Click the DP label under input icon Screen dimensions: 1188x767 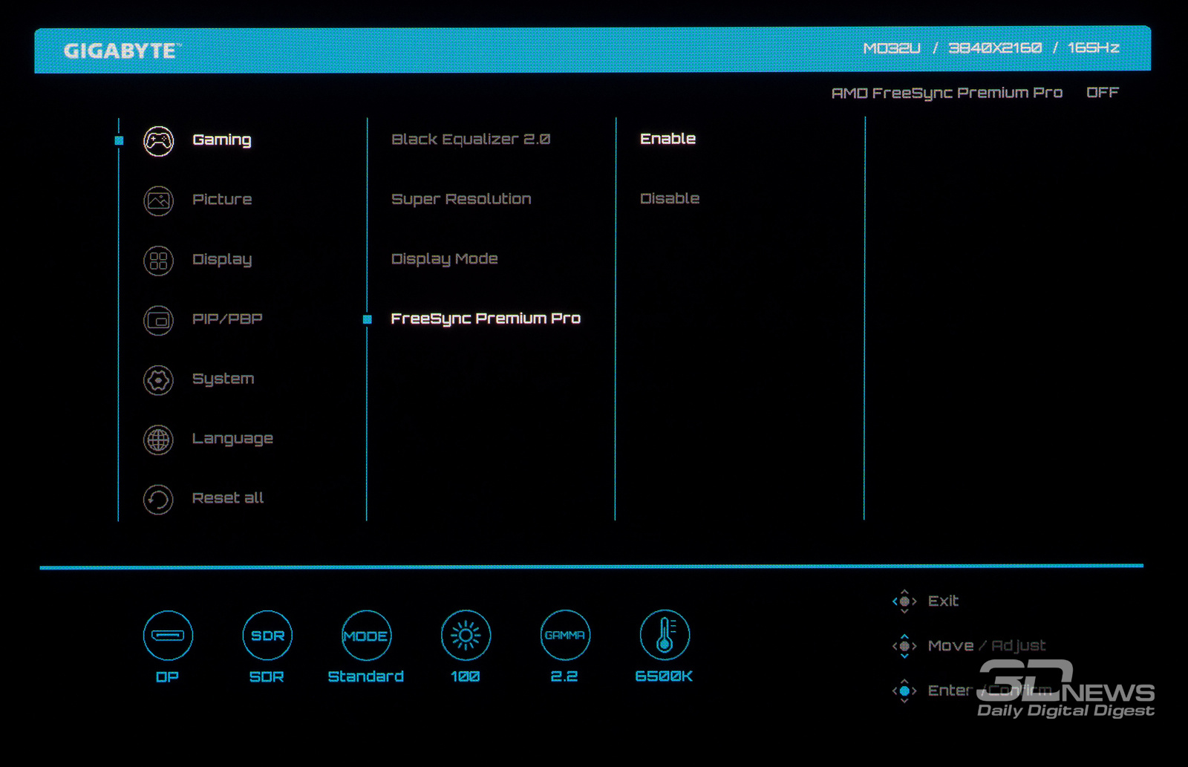167,677
